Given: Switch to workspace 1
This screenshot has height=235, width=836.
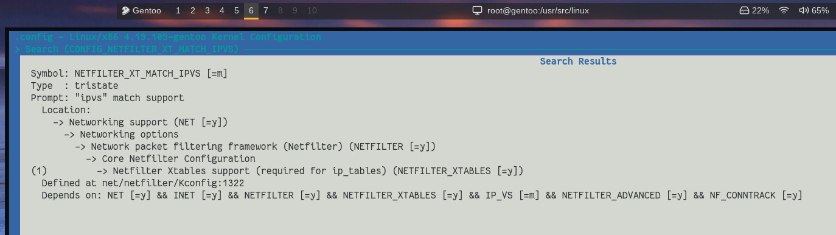Looking at the screenshot, I should click(x=178, y=10).
